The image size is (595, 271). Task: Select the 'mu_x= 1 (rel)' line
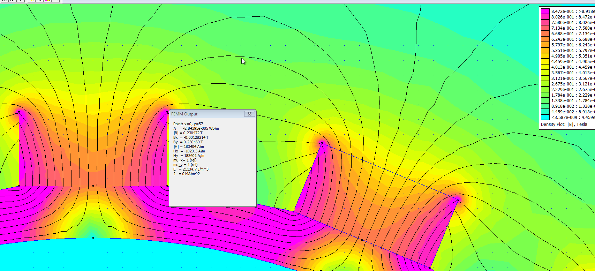point(185,160)
